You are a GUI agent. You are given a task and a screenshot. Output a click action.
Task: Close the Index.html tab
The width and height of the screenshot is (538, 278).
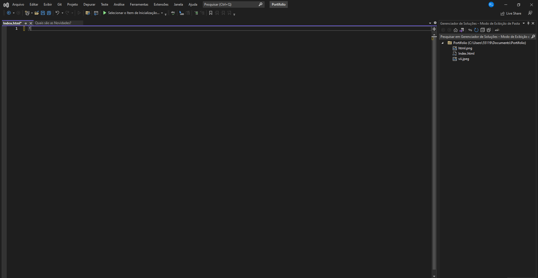[31, 23]
